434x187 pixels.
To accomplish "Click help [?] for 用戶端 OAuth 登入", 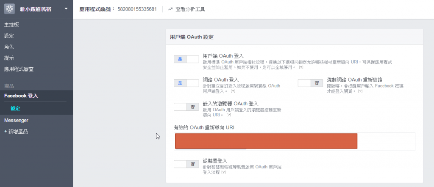I will [x=301, y=67].
